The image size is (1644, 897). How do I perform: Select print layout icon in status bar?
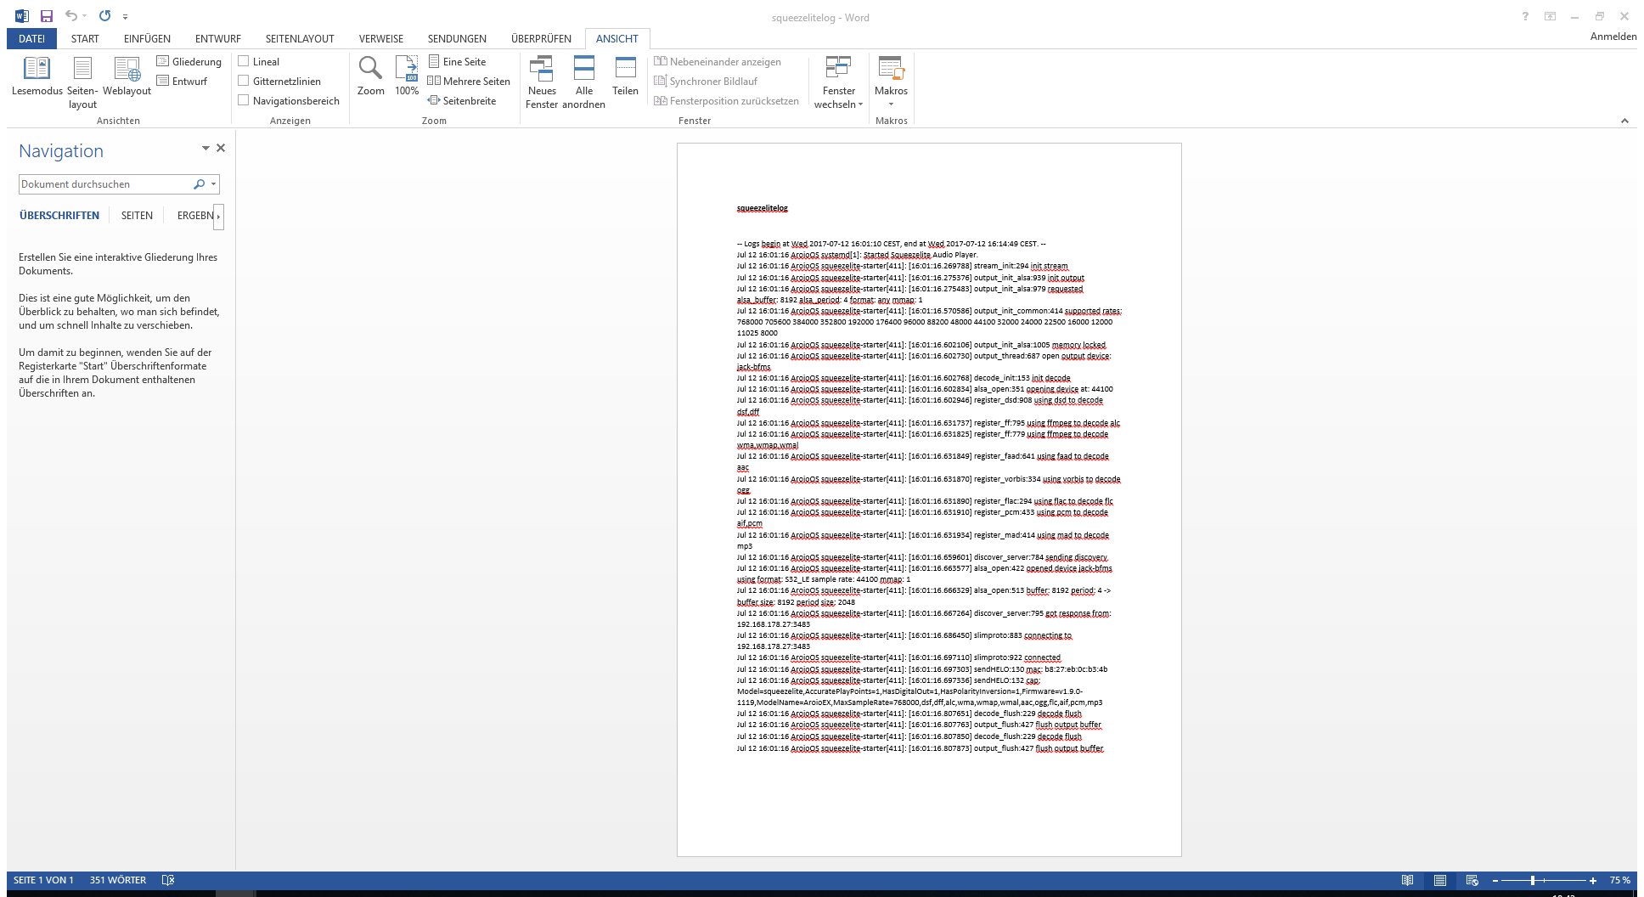pos(1439,880)
